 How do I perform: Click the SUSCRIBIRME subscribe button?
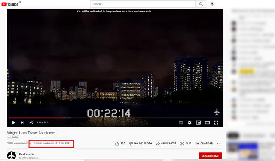pos(210,156)
